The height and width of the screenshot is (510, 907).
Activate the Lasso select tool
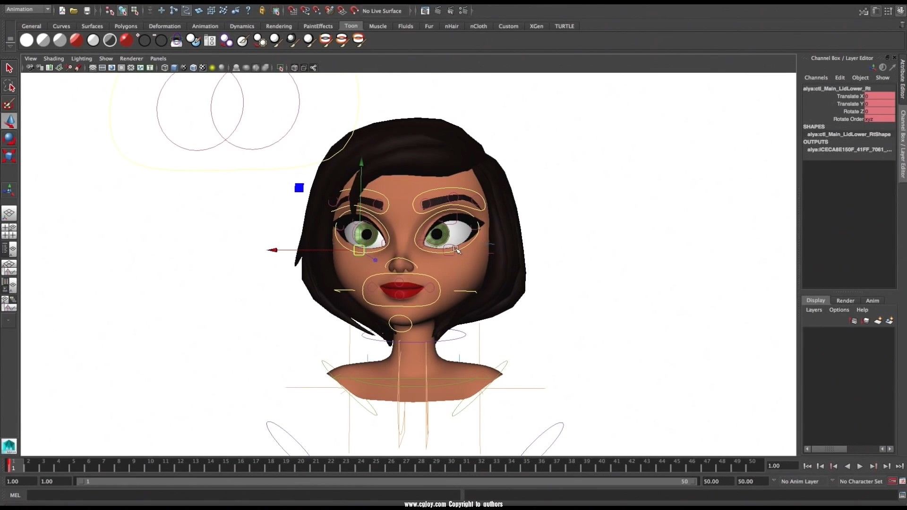tap(9, 86)
